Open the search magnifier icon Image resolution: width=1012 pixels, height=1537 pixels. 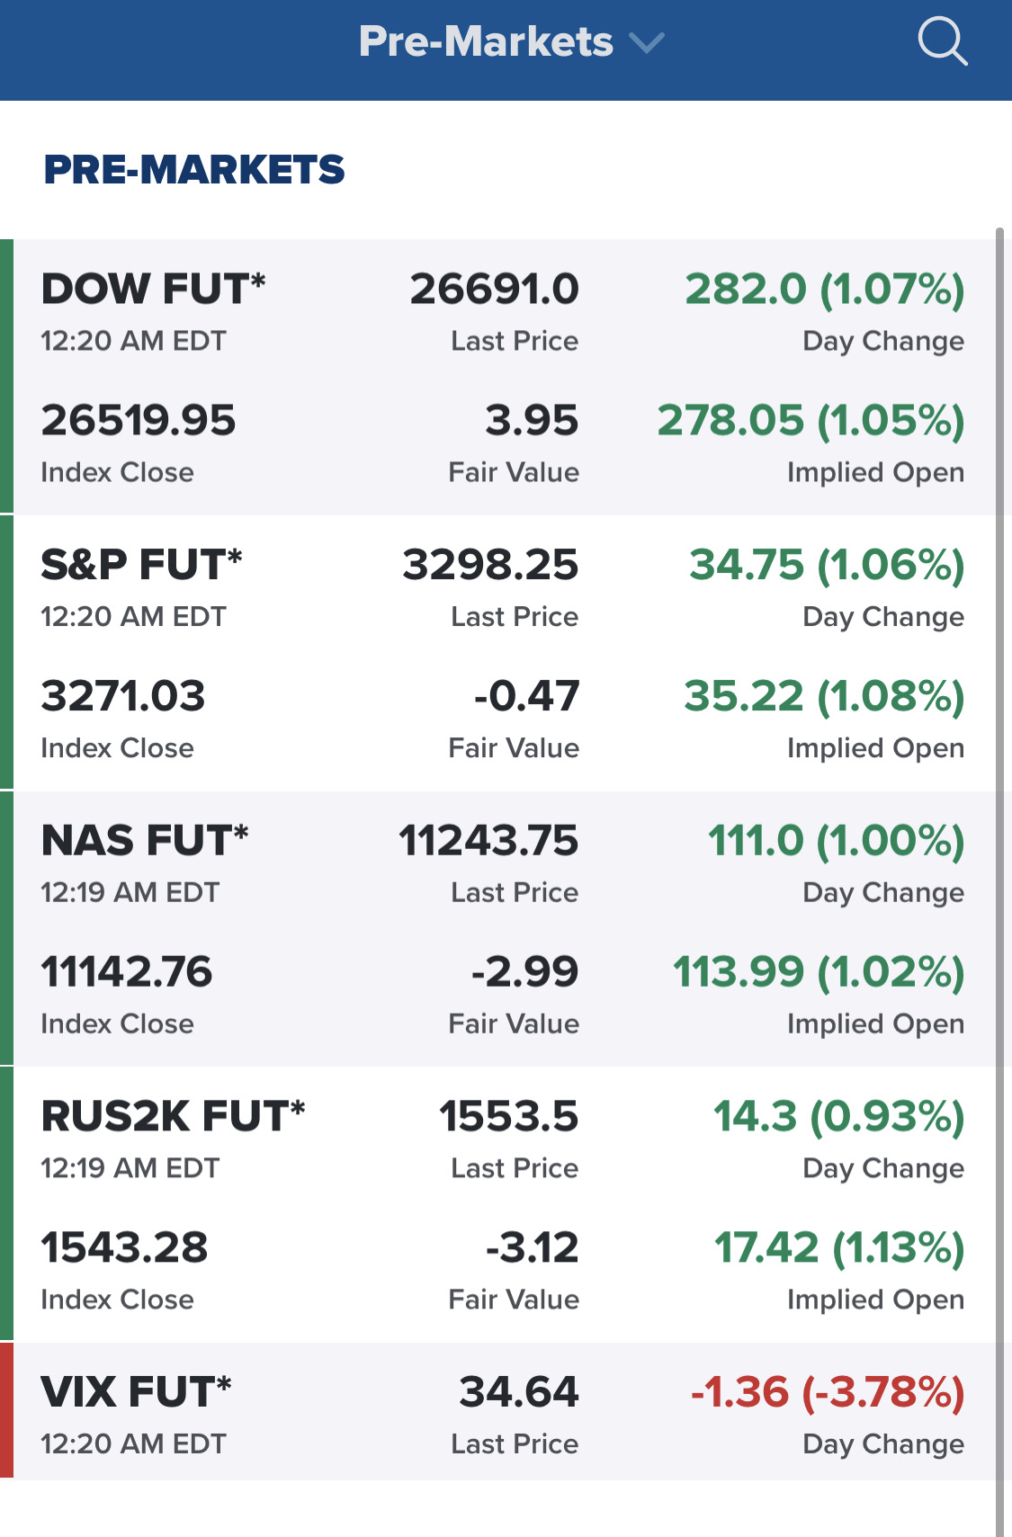point(942,42)
